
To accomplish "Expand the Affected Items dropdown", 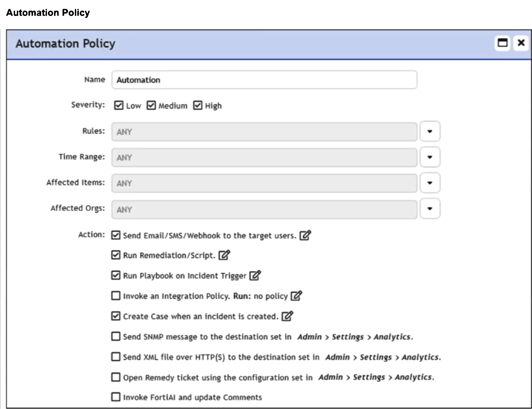I will coord(430,183).
